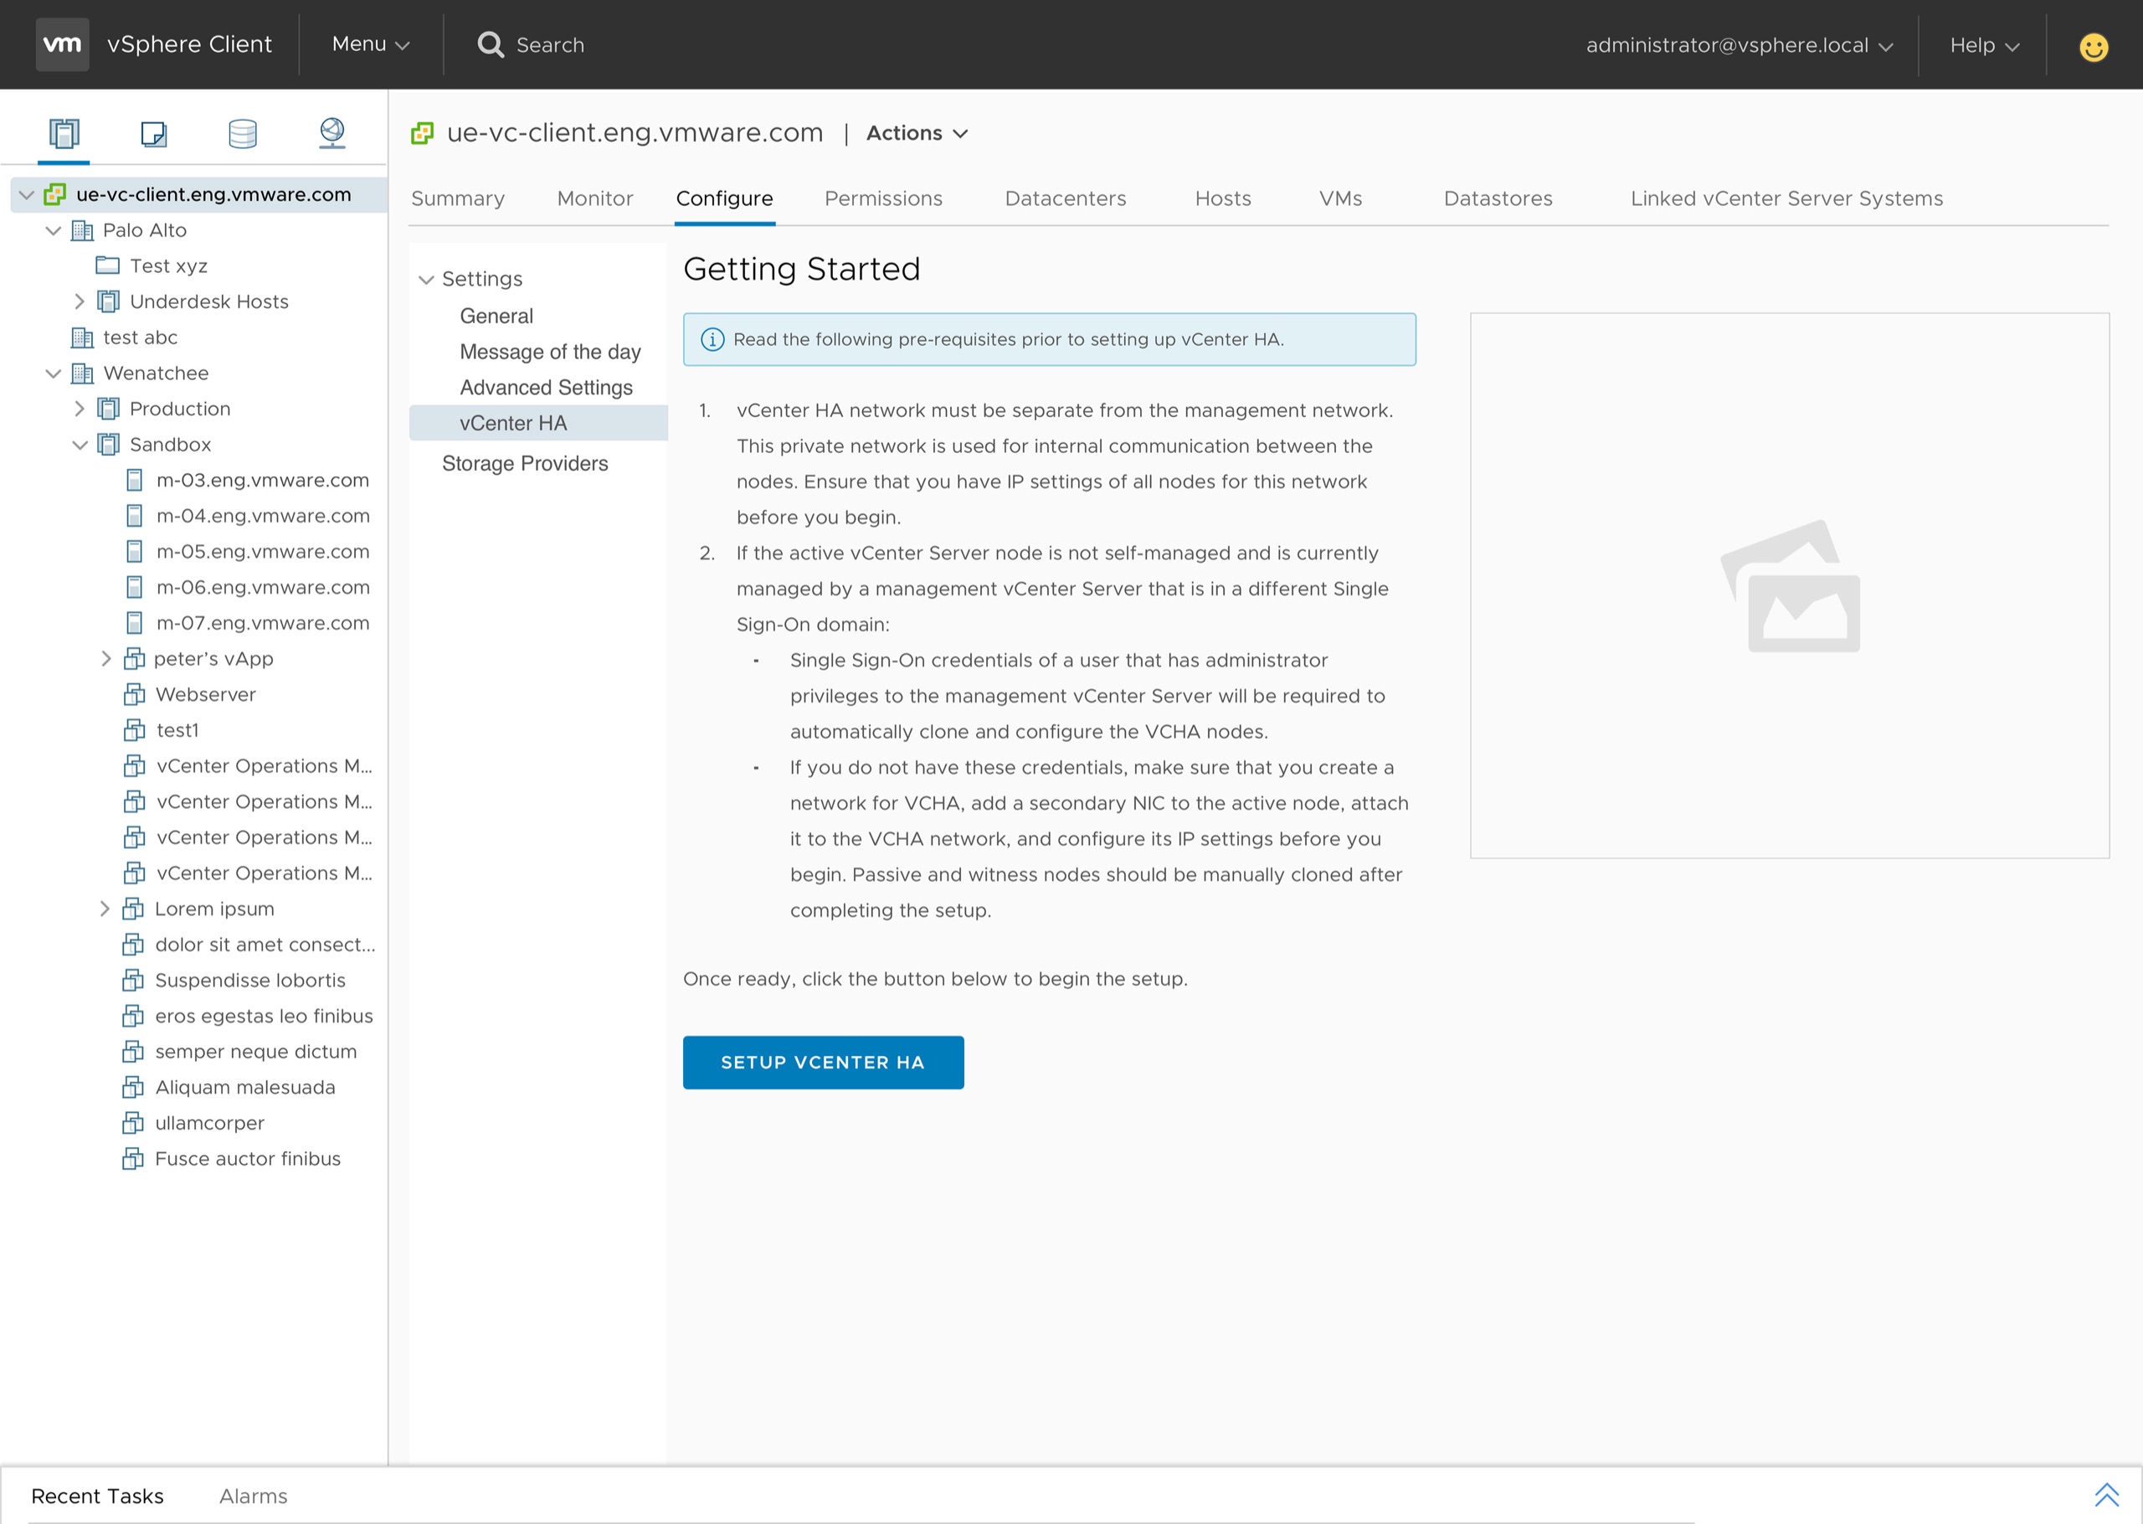Switch to the Datastores tab

click(1498, 198)
